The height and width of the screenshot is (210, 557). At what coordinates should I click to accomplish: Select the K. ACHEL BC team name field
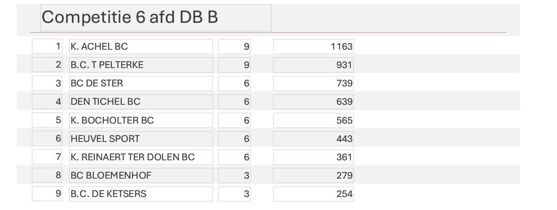tap(141, 47)
